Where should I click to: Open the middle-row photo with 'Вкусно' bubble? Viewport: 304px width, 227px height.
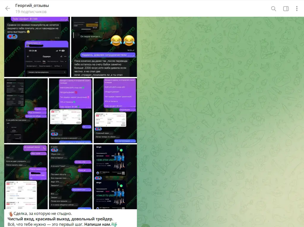click(26, 111)
